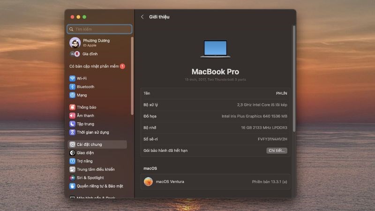Click the Bluetooth icon in sidebar

[72, 87]
